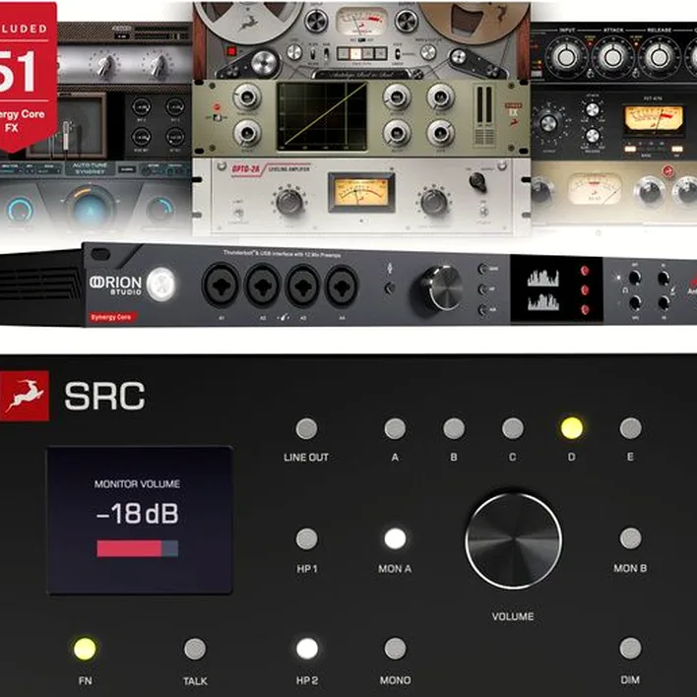
Task: Click the RELEASE knob on top-right compressor
Action: click(x=660, y=57)
